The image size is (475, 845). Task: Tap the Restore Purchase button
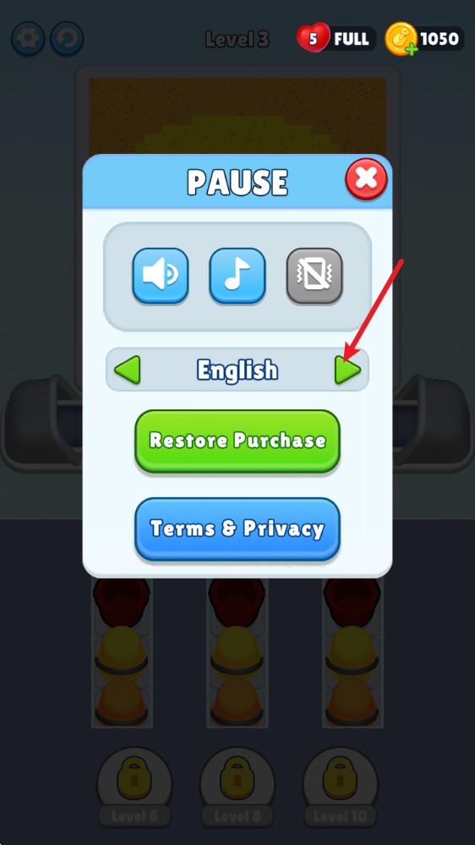click(x=237, y=442)
